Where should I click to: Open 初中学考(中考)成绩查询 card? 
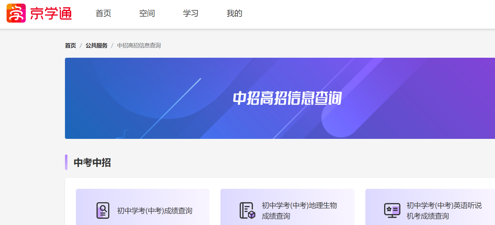click(x=143, y=207)
